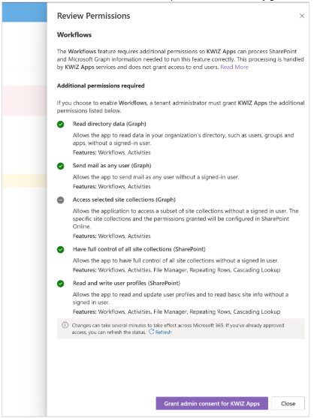
Task: Click the circular refresh arrow icon
Action: point(151,332)
